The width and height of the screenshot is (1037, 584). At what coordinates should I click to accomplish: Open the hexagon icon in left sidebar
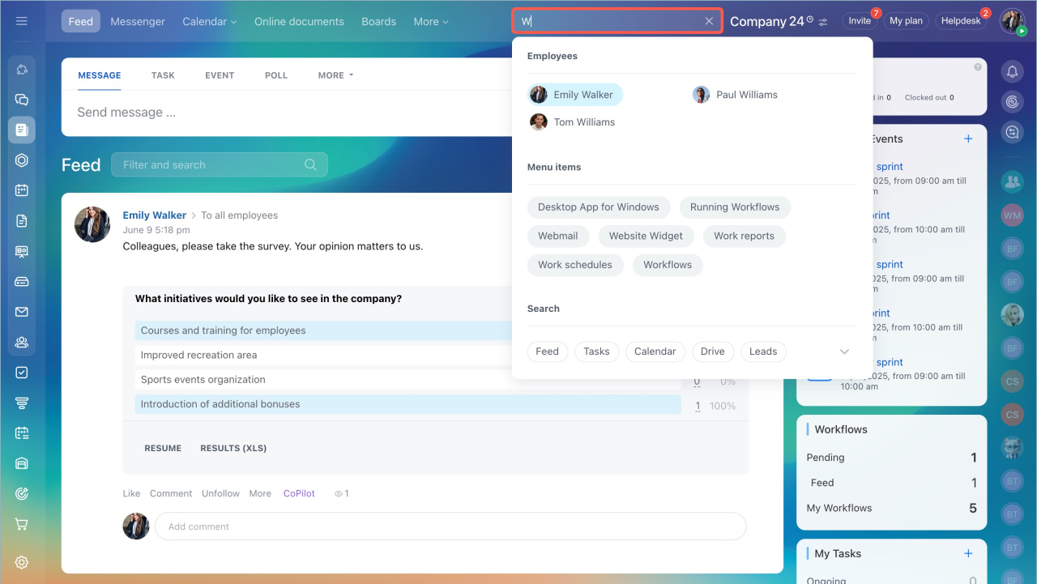[x=22, y=160]
